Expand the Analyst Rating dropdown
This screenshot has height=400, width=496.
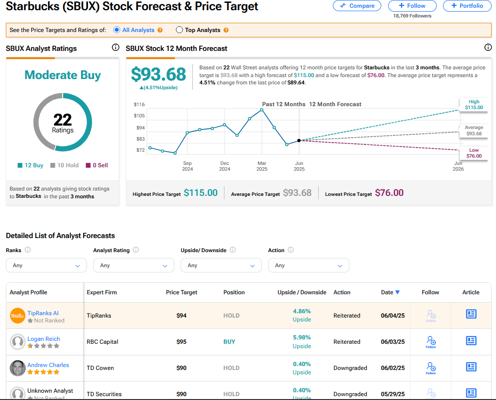point(134,265)
